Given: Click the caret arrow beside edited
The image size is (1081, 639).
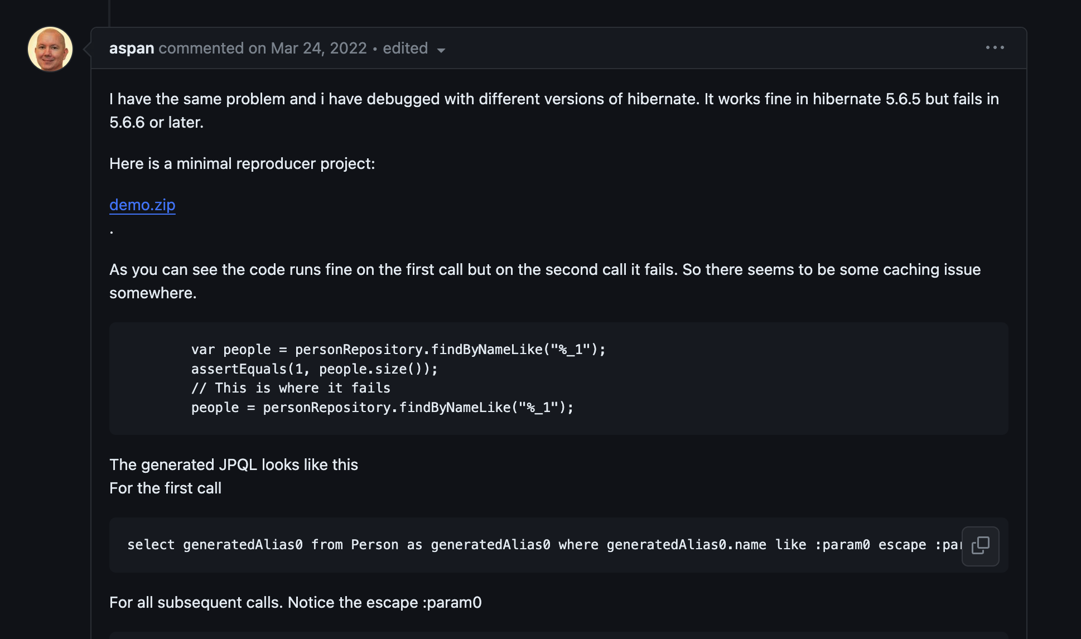Looking at the screenshot, I should coord(441,50).
